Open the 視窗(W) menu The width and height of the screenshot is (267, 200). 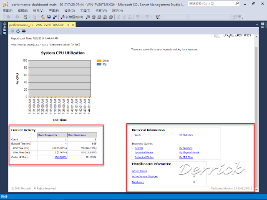pyautogui.click(x=101, y=10)
